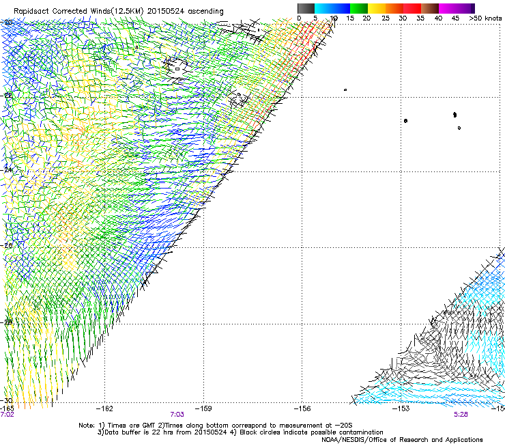Viewport: 505px width, 444px height.
Task: Click the '>50 knots' legend label
Action: (486, 18)
